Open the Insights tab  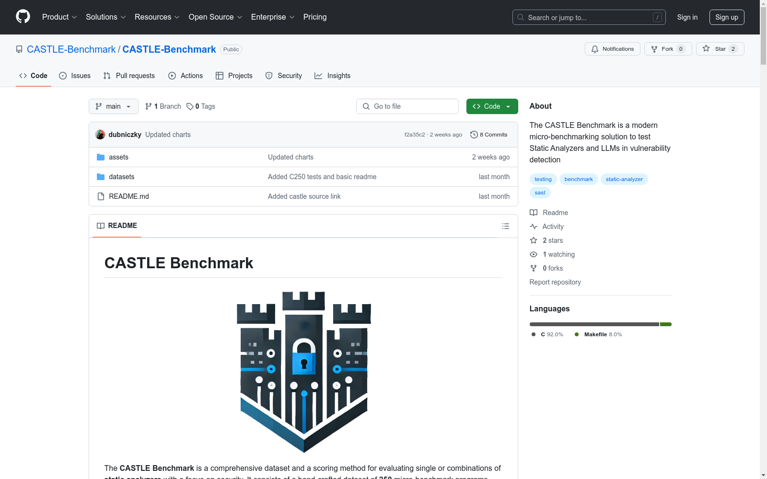click(333, 76)
